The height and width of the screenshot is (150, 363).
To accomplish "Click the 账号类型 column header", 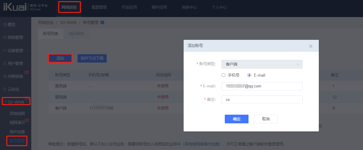I will (x=63, y=75).
